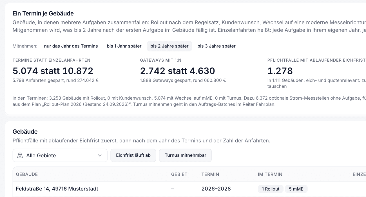
Task: Open row 'Feldstraße 14, 49716 Musterstadt'
Action: pyautogui.click(x=189, y=189)
